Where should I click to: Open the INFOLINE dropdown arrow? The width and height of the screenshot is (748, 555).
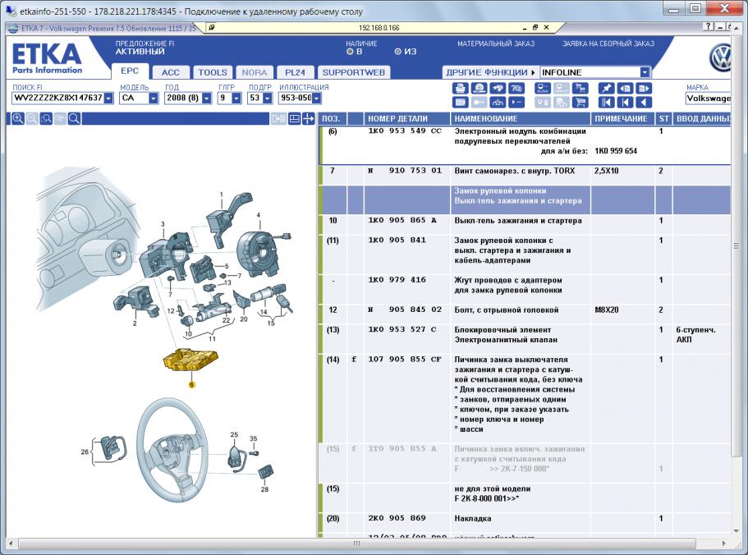(645, 72)
